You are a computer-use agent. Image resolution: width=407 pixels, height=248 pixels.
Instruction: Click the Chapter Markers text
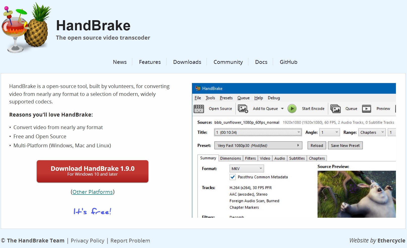[244, 207]
